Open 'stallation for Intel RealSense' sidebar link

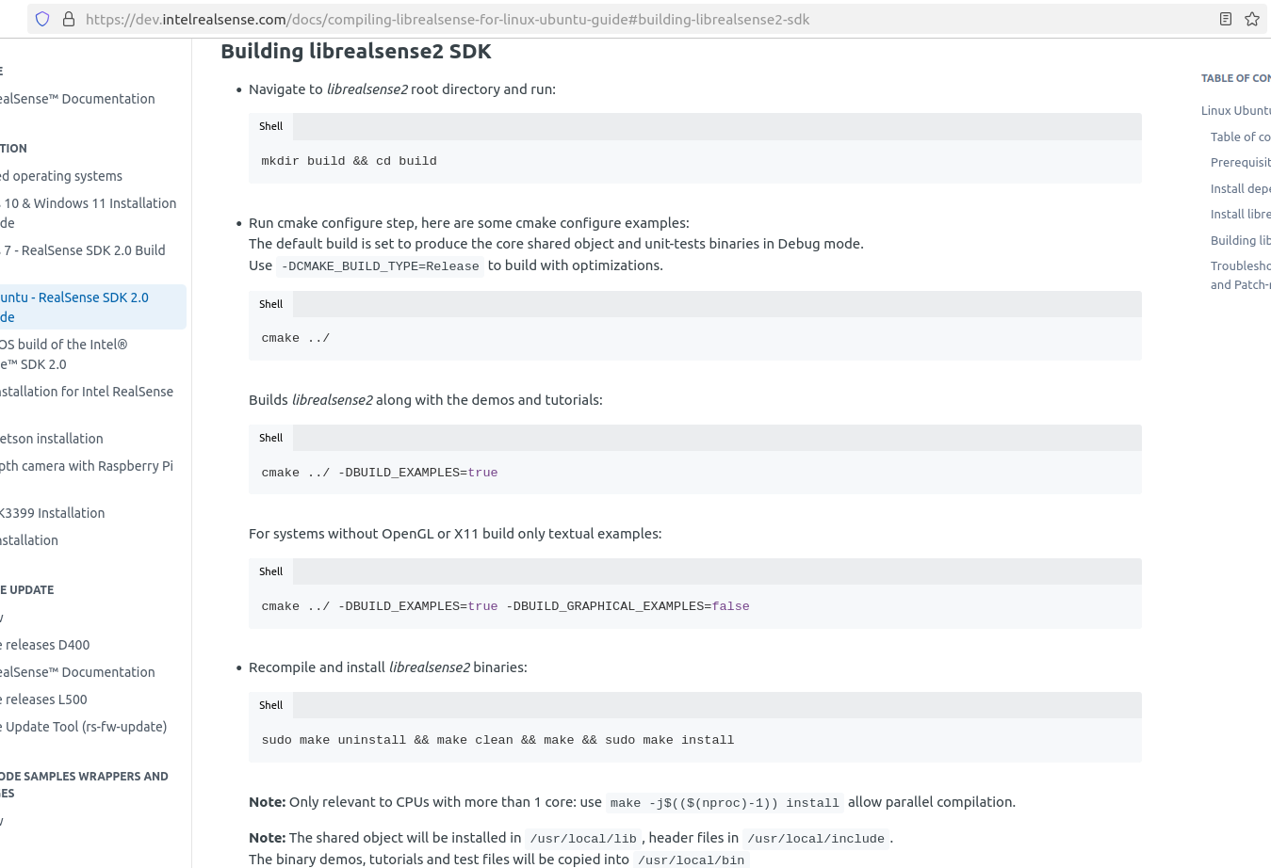tap(87, 392)
